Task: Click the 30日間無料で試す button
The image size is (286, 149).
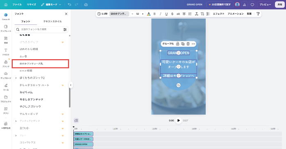Action: click(x=220, y=4)
